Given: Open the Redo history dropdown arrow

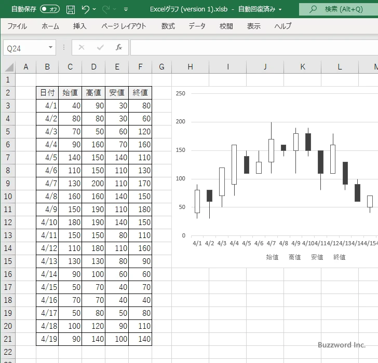Looking at the screenshot, I should (x=115, y=9).
